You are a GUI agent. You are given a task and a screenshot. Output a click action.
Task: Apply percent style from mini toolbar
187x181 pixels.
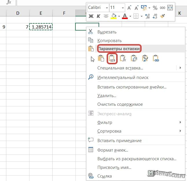(x=155, y=8)
